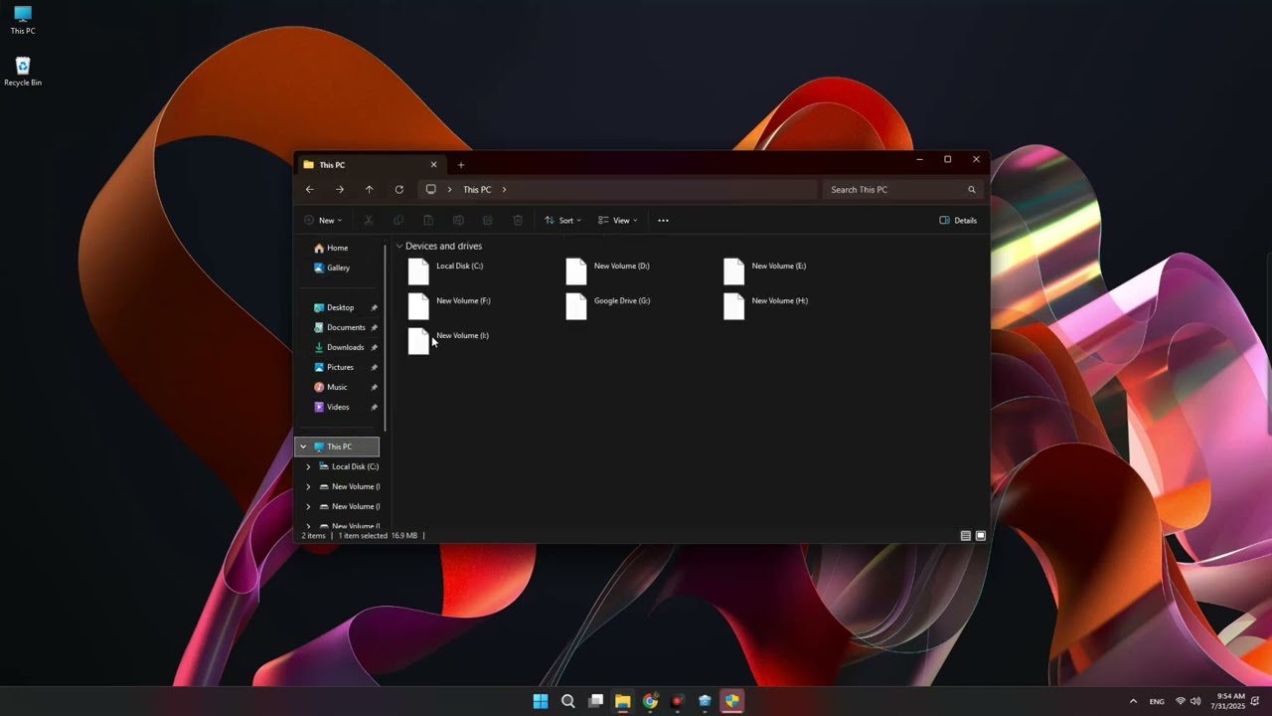Collapse the Devices and drives group
The height and width of the screenshot is (716, 1272).
[399, 247]
